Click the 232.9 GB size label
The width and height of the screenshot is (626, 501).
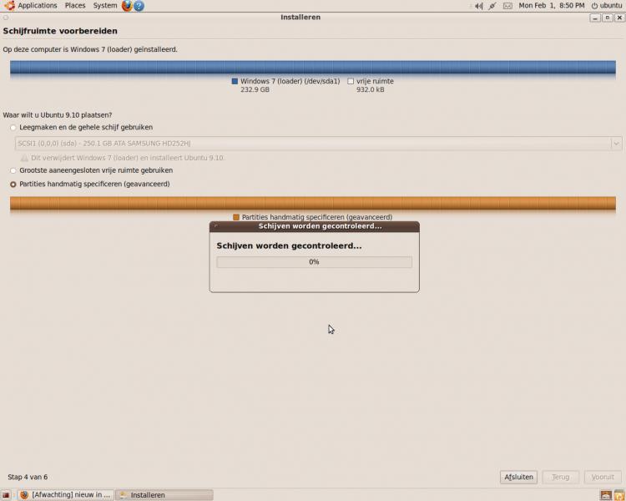tap(255, 90)
